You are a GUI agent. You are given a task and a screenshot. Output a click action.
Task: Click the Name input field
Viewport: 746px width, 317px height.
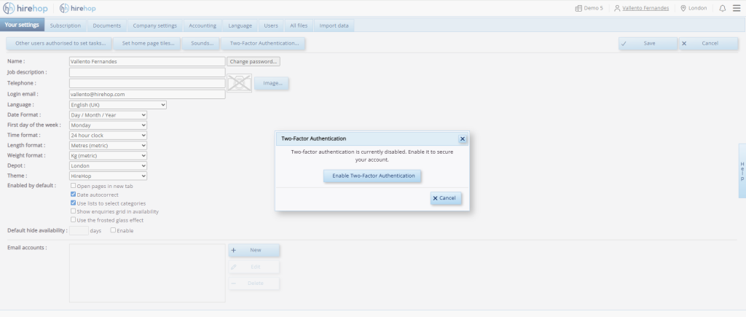tap(147, 61)
